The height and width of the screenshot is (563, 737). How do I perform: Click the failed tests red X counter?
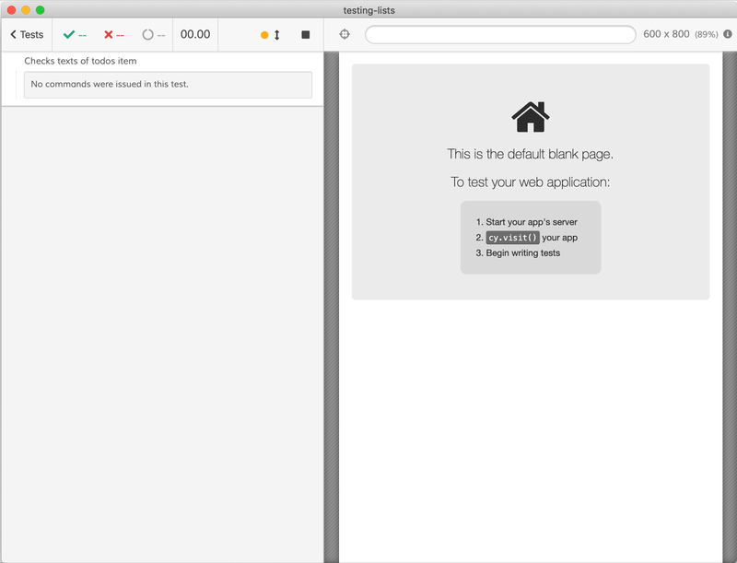[x=113, y=35]
